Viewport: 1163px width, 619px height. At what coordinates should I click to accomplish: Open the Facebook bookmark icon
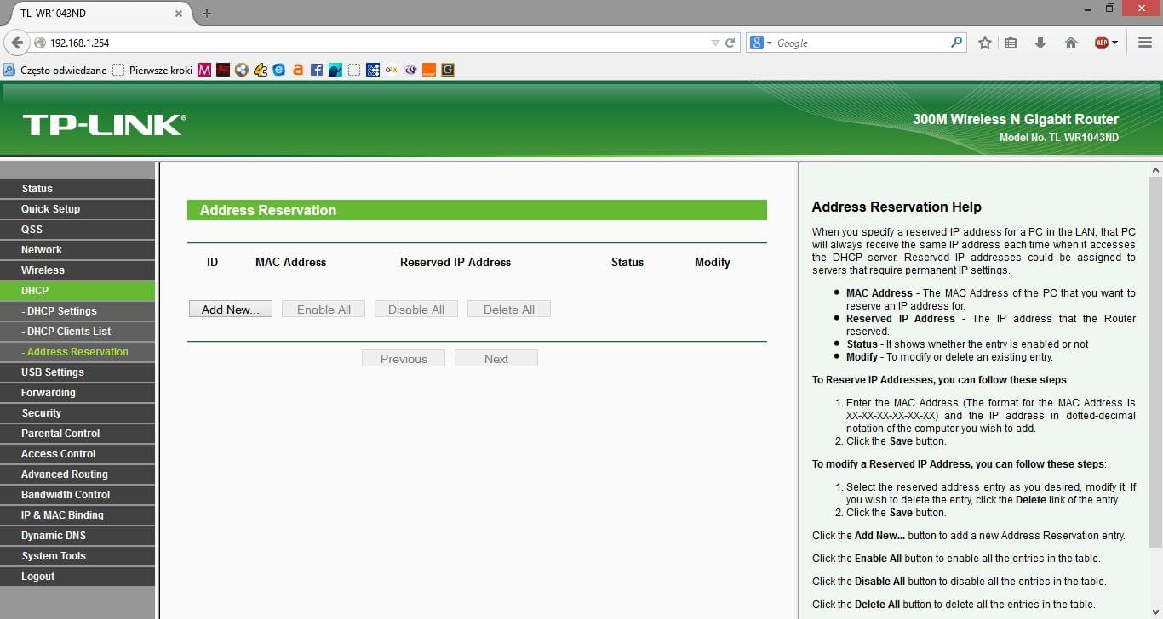coord(316,70)
